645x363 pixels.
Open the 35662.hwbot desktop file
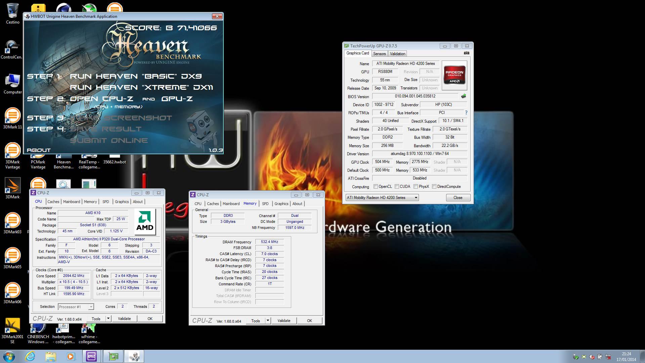pos(115,159)
